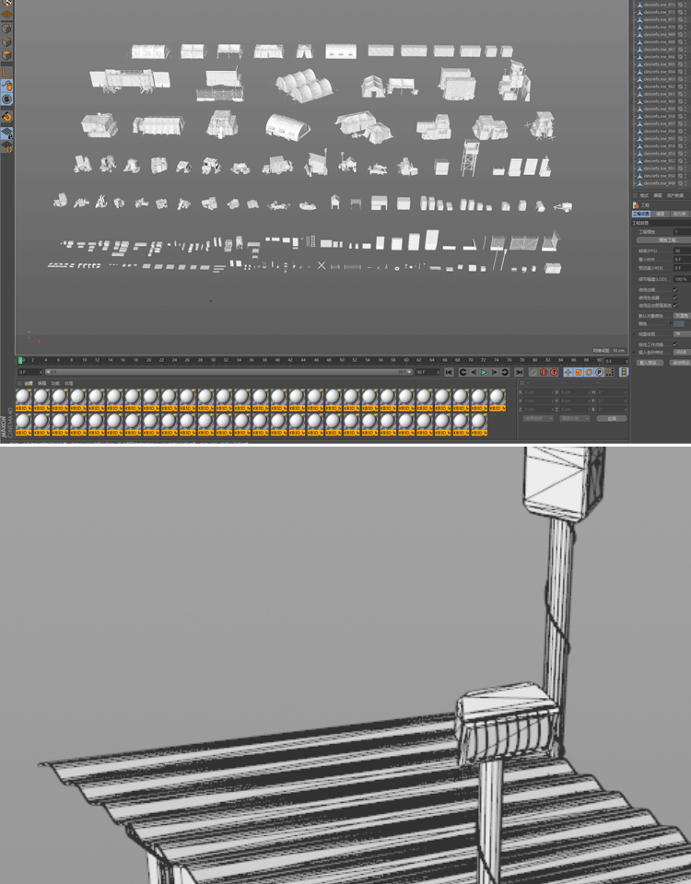This screenshot has height=884, width=691.
Task: Click frame 30 on the timeline ruler
Action: [x=213, y=360]
